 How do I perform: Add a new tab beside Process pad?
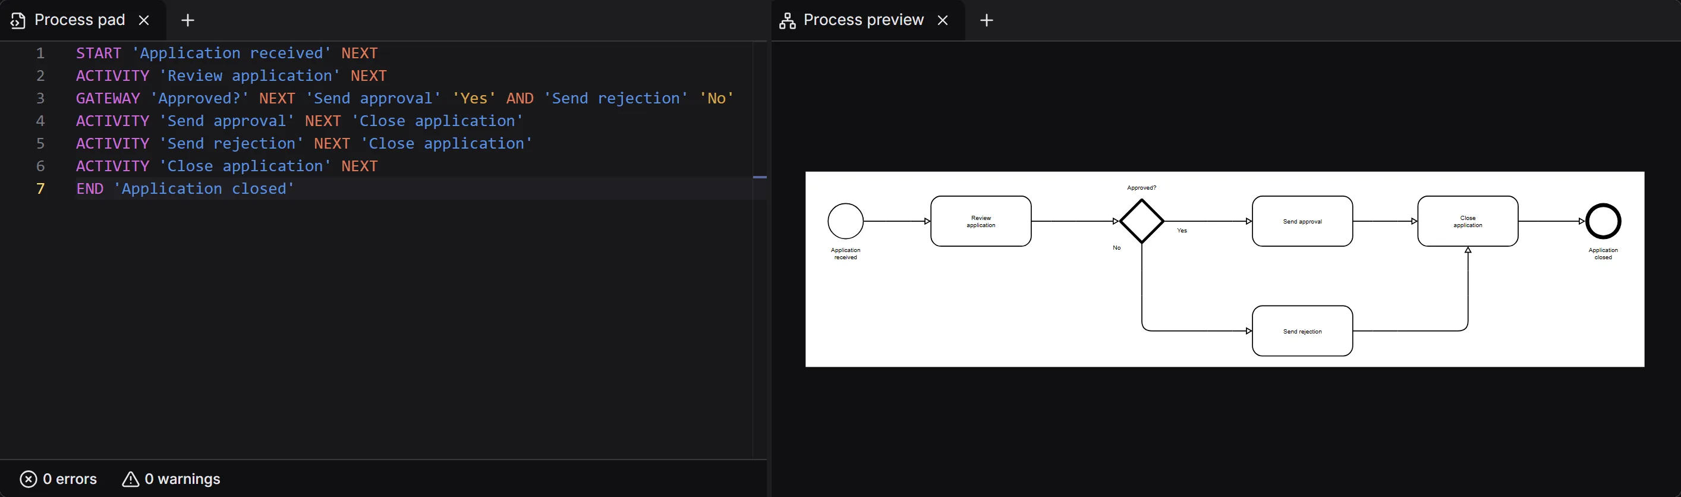pyautogui.click(x=188, y=20)
